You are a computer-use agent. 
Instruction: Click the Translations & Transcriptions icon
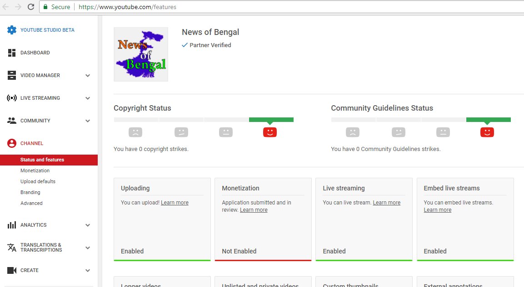coord(12,248)
